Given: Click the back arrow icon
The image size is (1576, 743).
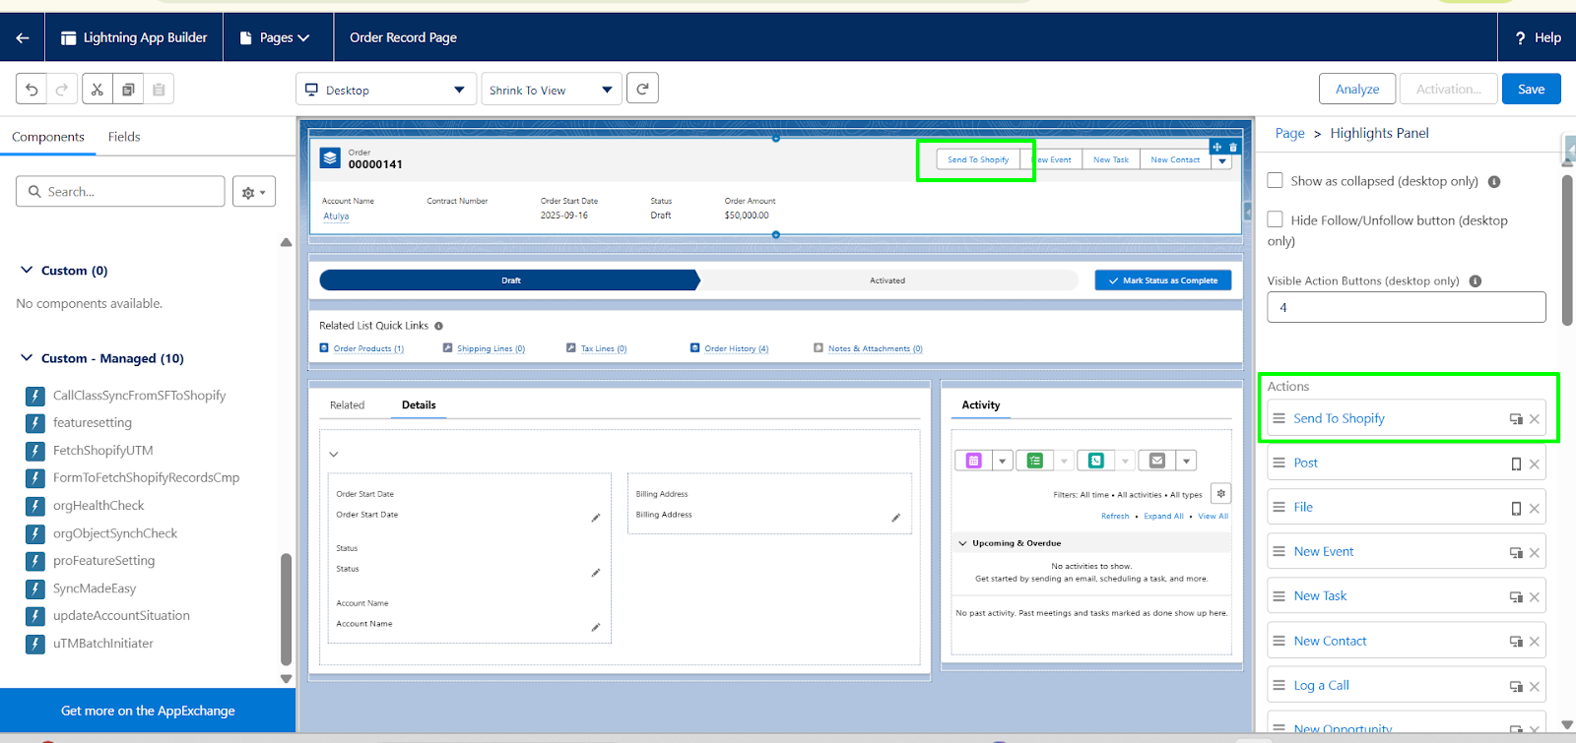Looking at the screenshot, I should tap(23, 37).
